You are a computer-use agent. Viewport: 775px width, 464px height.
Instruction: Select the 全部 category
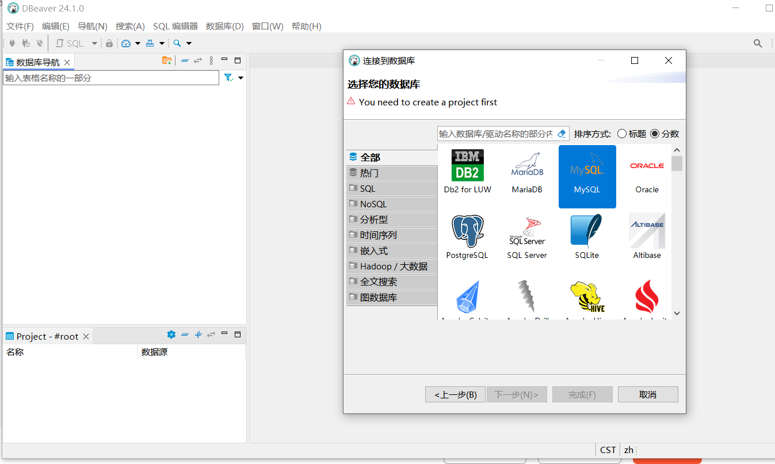coord(392,157)
